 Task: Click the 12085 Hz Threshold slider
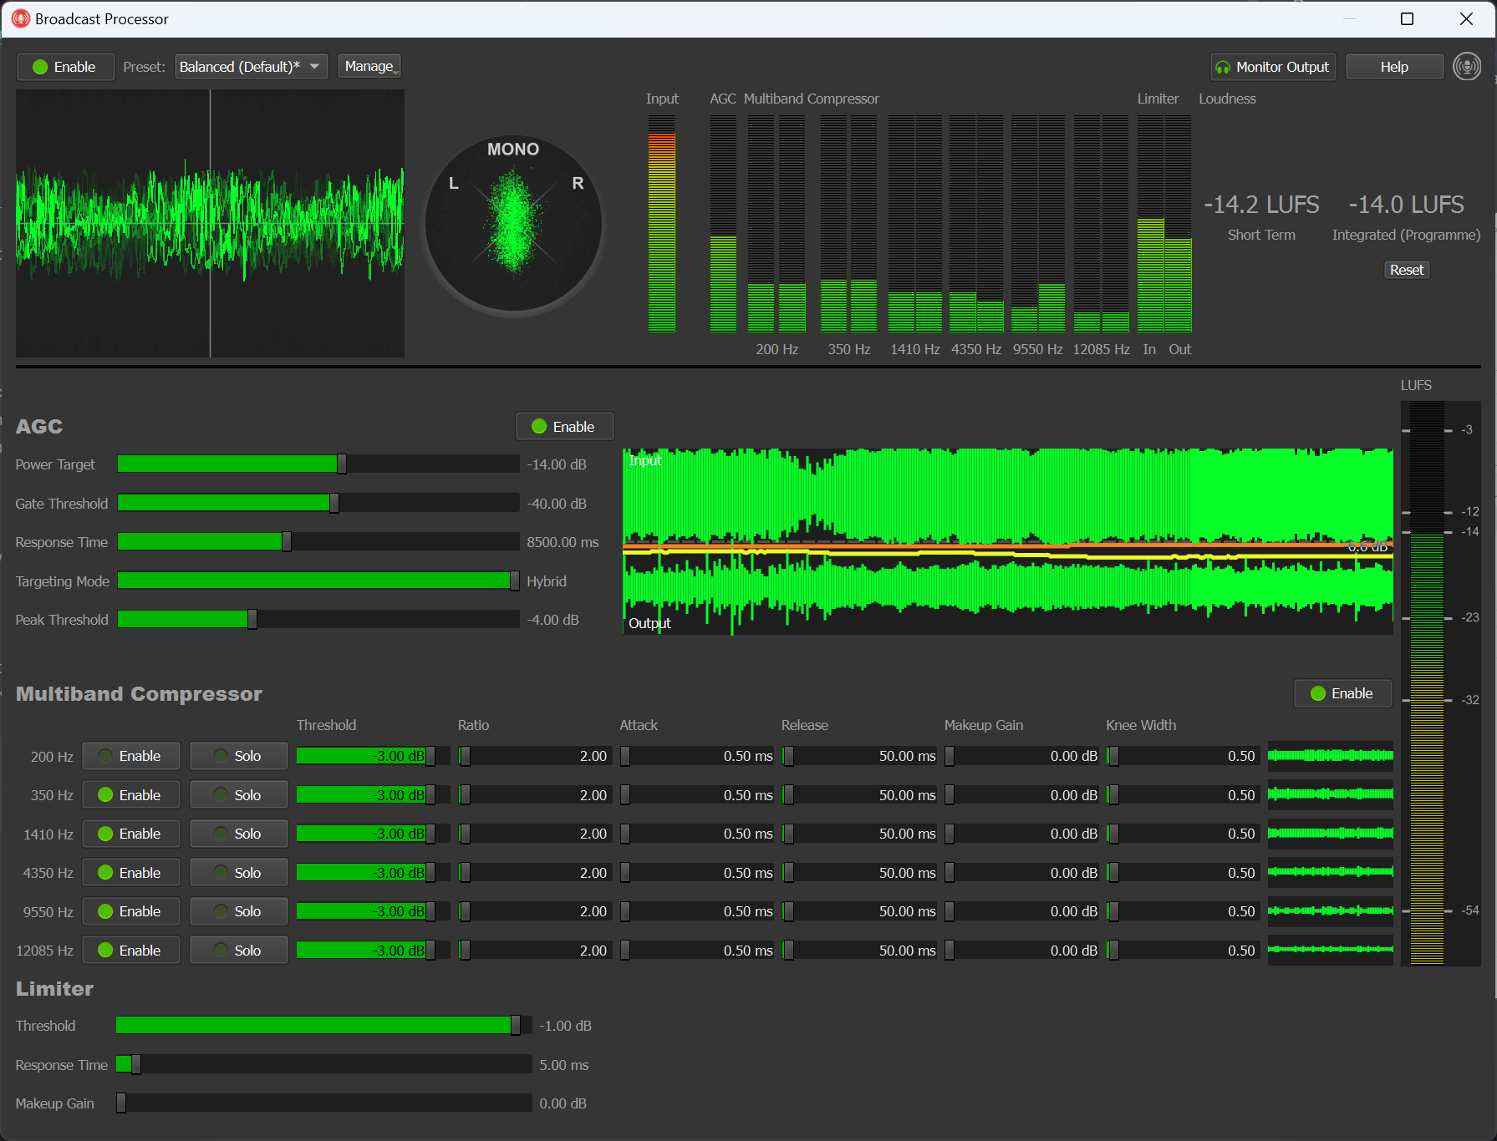(373, 951)
